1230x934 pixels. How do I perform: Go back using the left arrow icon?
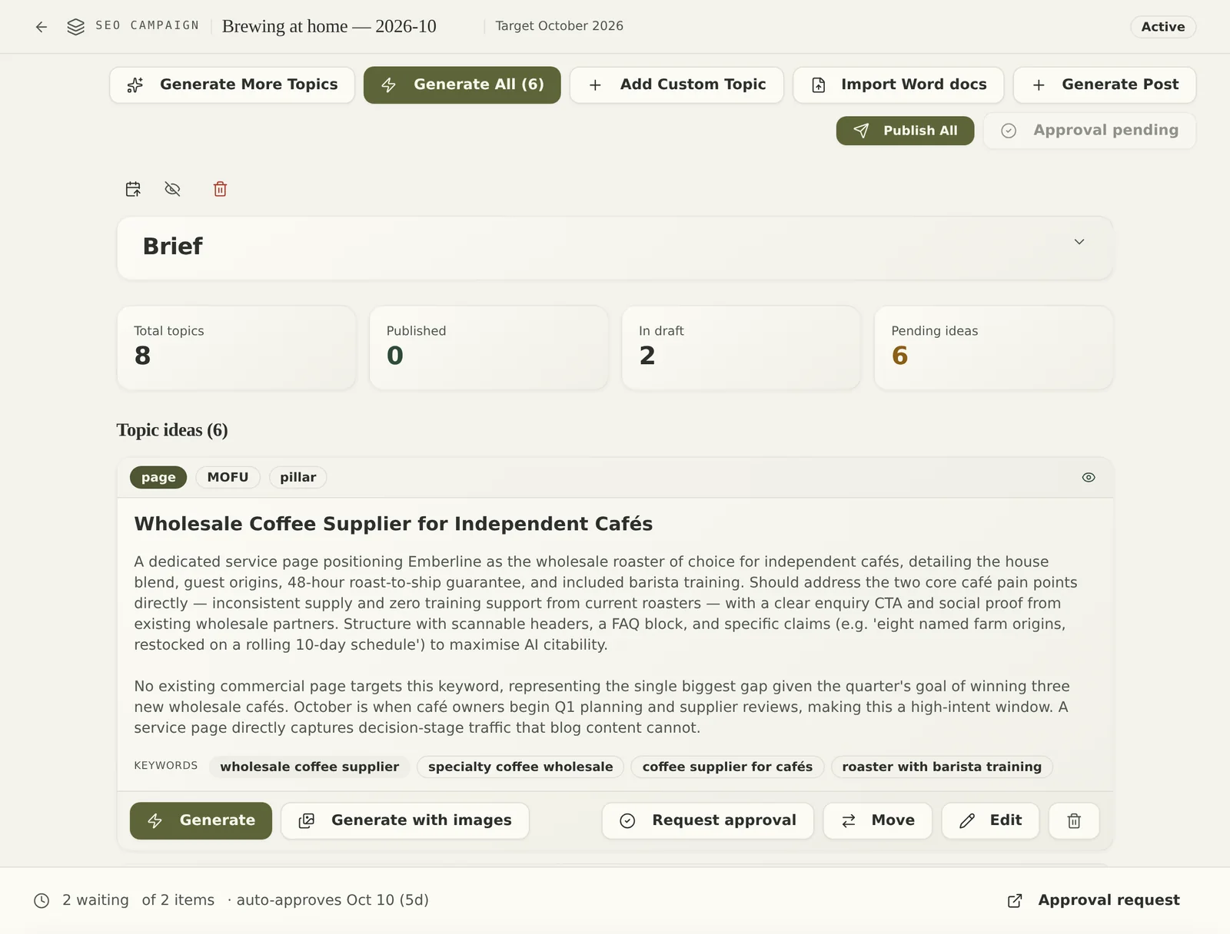(42, 27)
